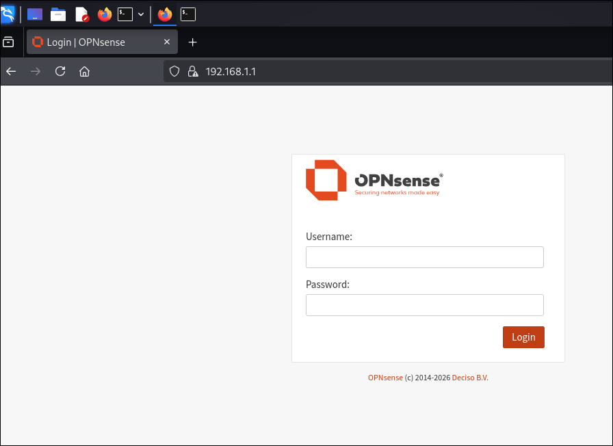613x446 pixels.
Task: Open the Firefox recent browsing (Firefox View) button
Action: click(x=8, y=42)
